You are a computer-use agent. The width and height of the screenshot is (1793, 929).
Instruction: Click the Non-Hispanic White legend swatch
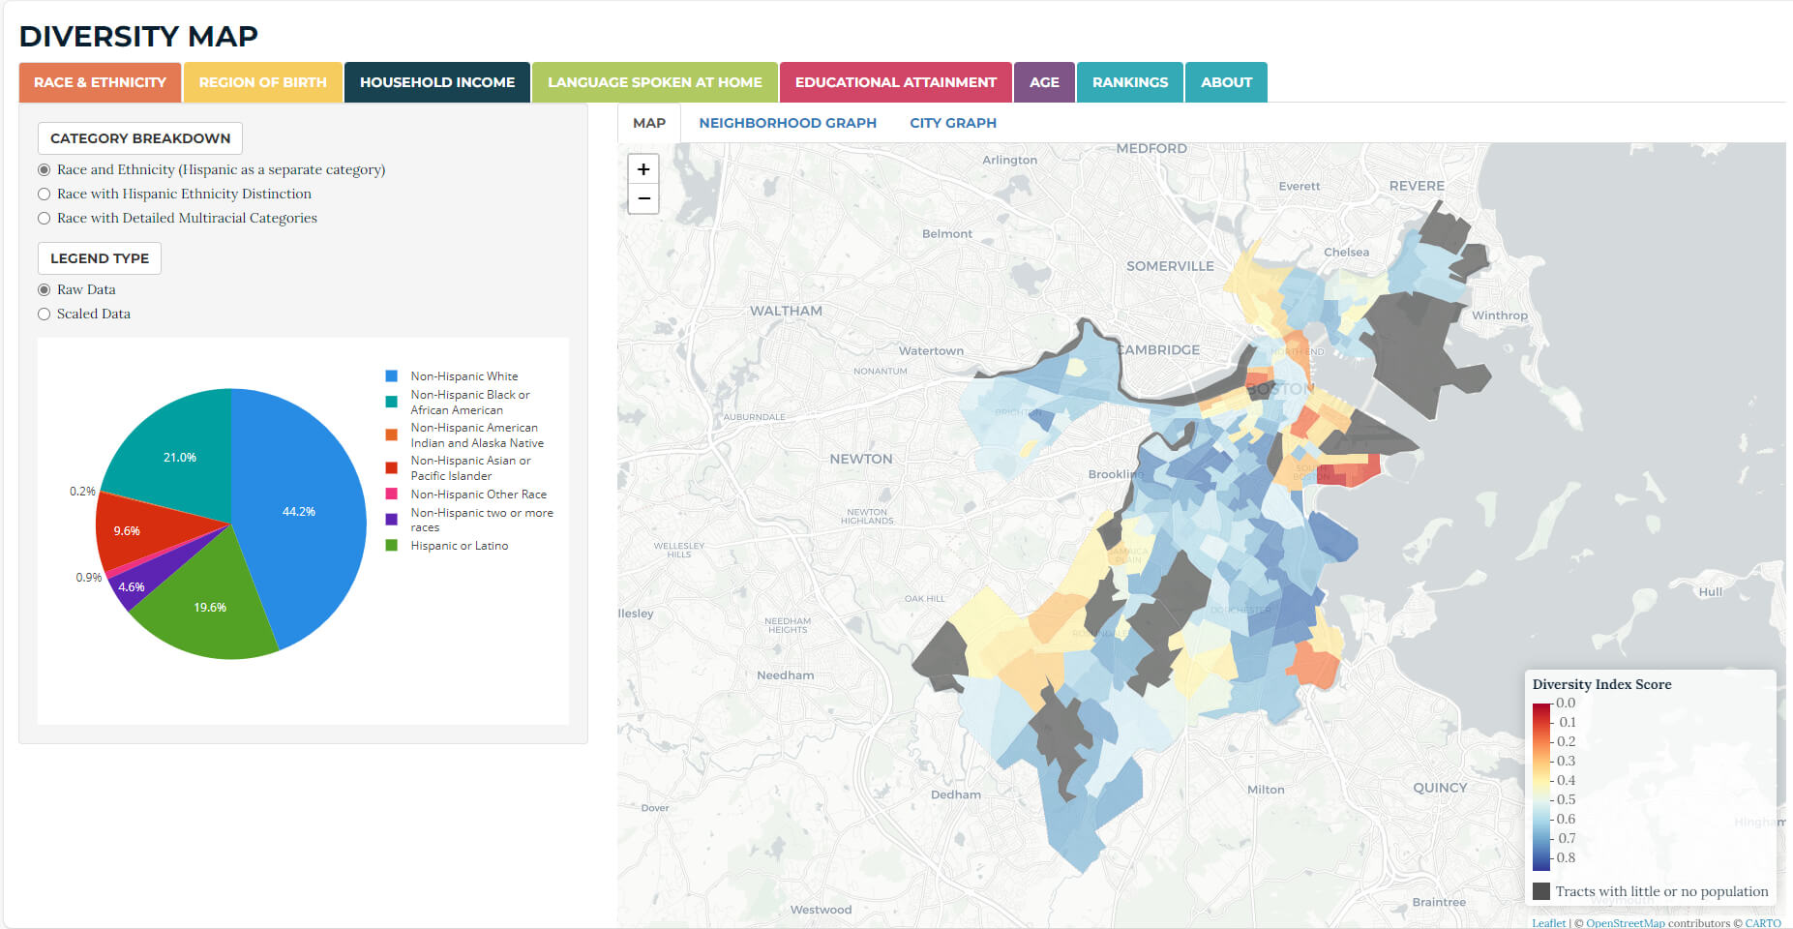392,376
